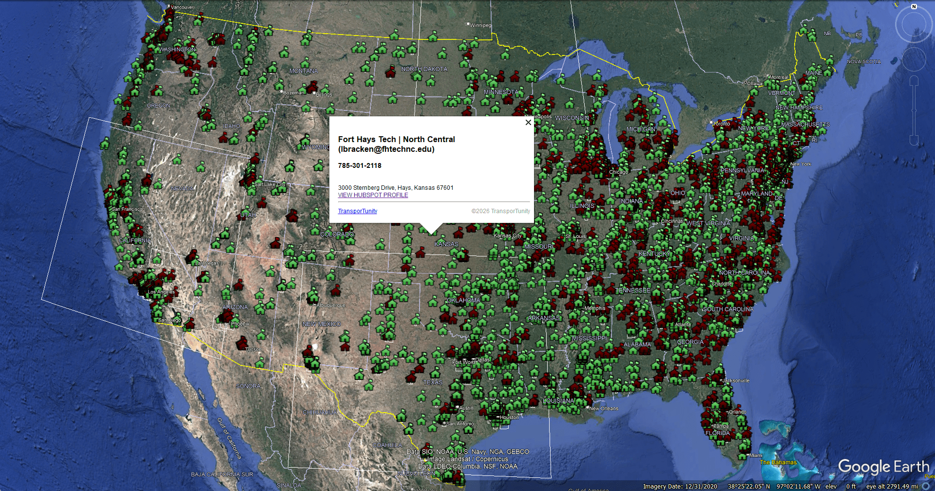
Task: Click the MINNESOTA state label
Action: click(x=501, y=92)
